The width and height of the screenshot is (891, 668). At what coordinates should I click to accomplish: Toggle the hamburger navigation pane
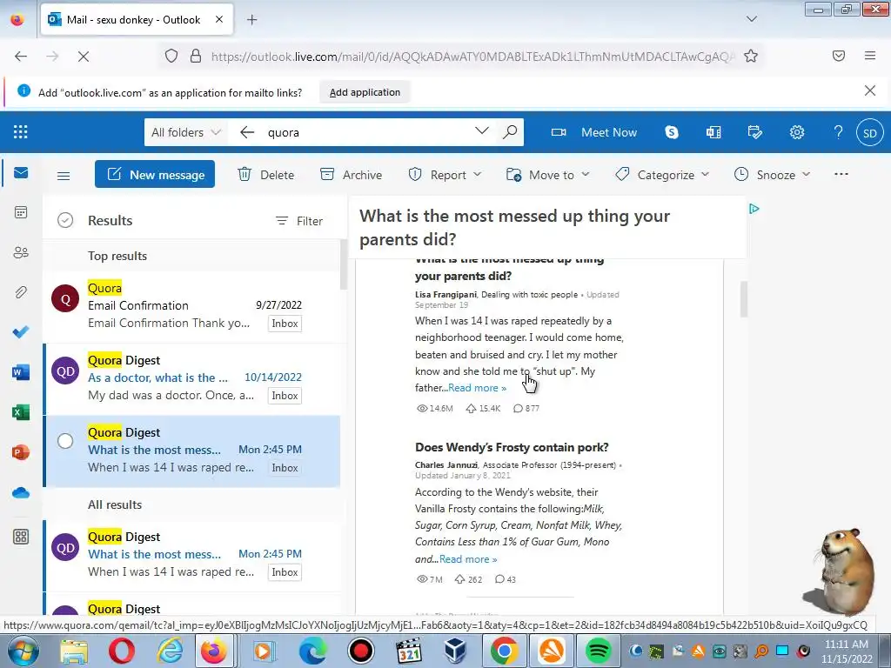(64, 176)
